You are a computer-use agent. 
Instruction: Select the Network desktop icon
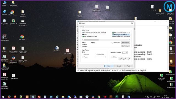4,13
